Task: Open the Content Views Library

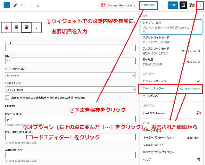Action: pos(118,5)
